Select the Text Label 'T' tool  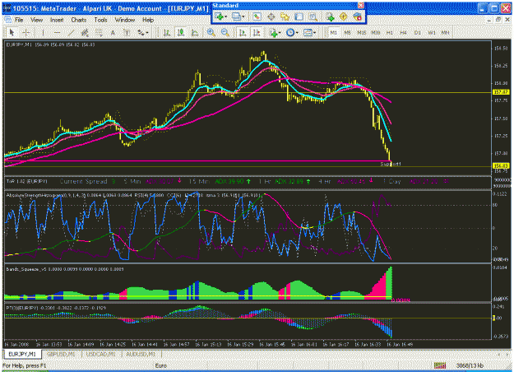(x=127, y=32)
